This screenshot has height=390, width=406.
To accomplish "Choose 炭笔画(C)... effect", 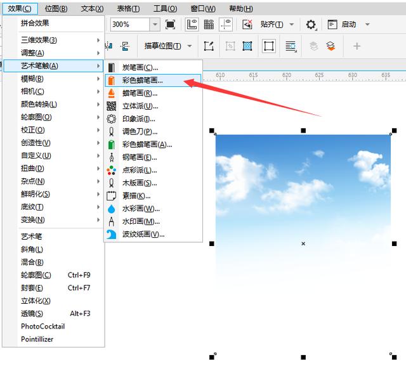I will click(153, 68).
